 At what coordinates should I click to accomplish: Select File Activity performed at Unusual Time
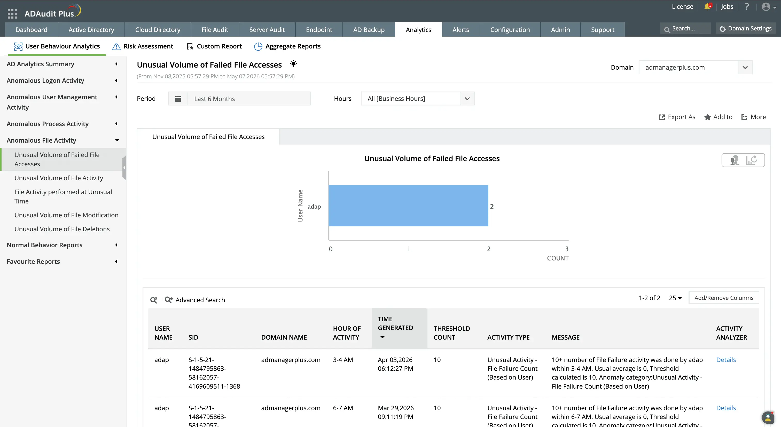[63, 197]
